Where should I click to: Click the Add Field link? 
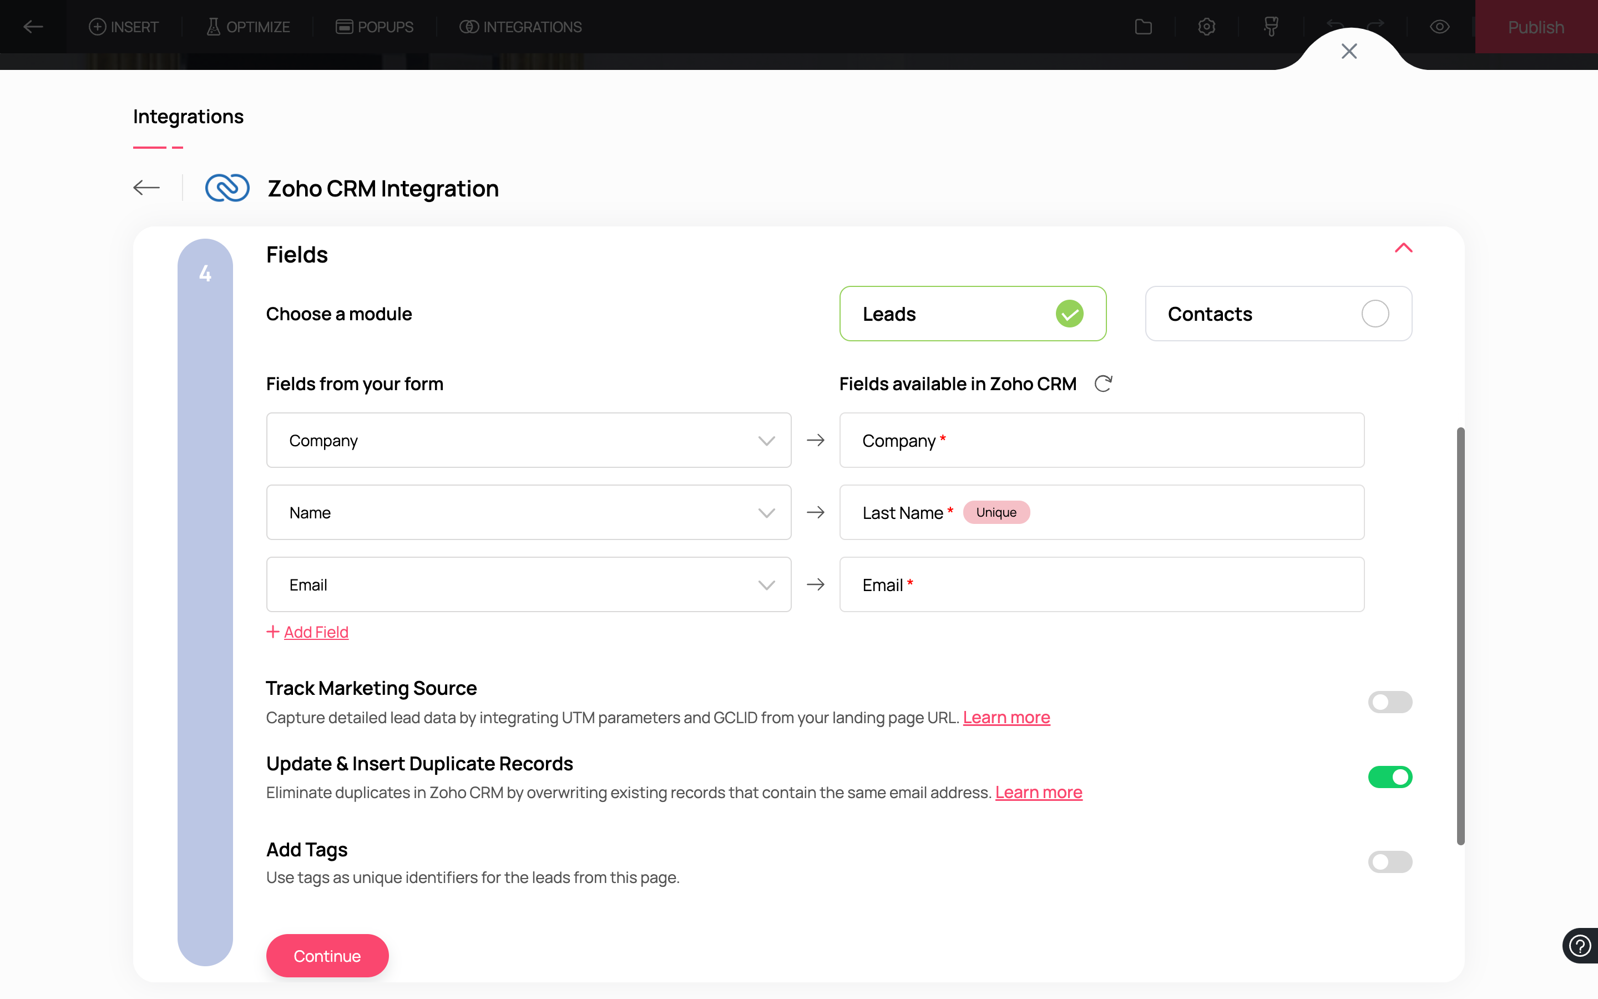click(x=316, y=632)
